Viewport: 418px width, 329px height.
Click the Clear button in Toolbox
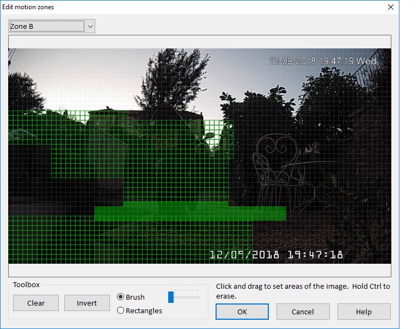point(36,303)
